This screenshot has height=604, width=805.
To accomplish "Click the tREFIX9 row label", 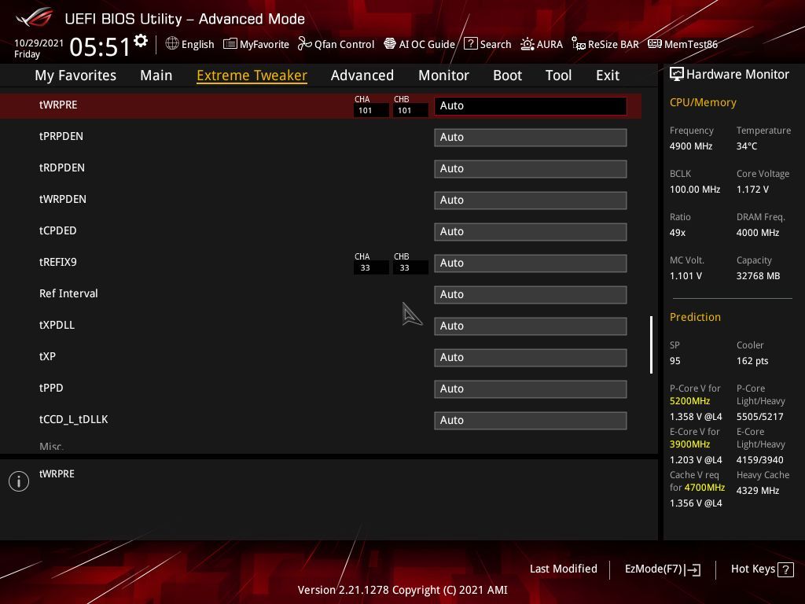I will tap(58, 262).
